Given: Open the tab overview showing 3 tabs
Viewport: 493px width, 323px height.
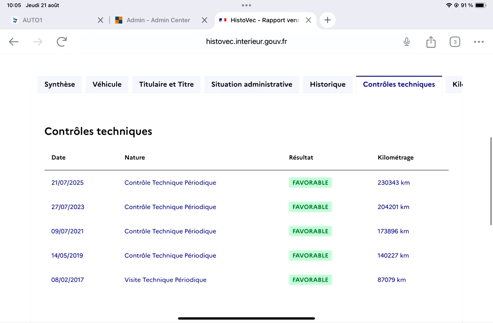Looking at the screenshot, I should 454,42.
